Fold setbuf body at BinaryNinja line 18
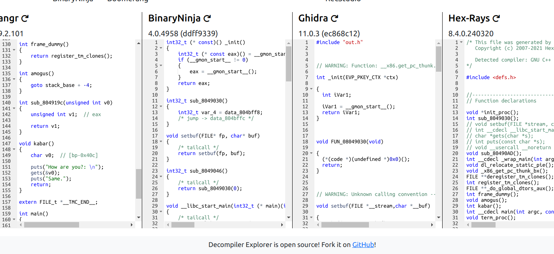Screen dimensions: 554x254 (x=161, y=142)
